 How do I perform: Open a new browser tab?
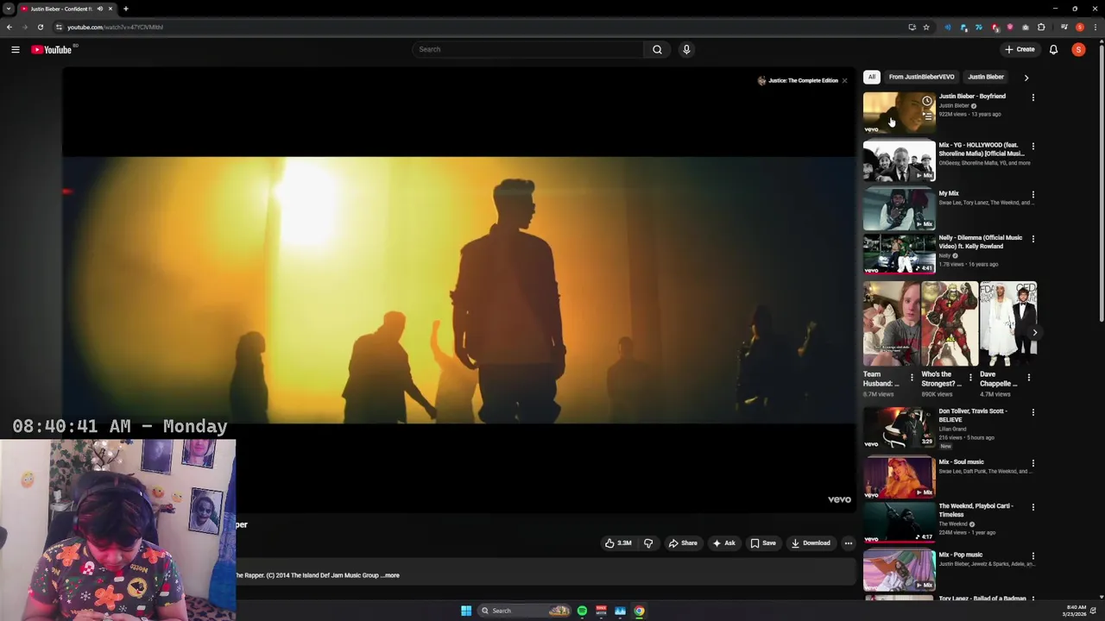[x=125, y=9]
